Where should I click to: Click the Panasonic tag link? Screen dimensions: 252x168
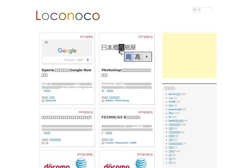click(x=122, y=143)
